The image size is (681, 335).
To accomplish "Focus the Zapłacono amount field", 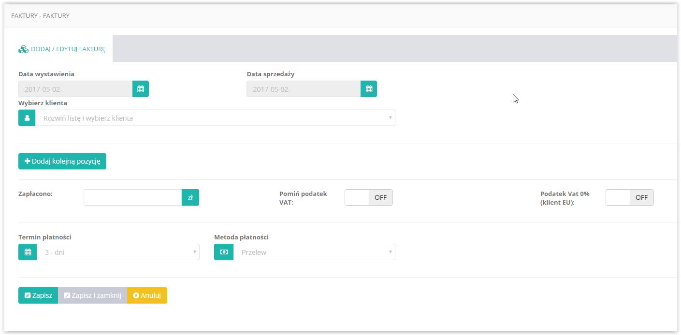I will click(x=132, y=197).
